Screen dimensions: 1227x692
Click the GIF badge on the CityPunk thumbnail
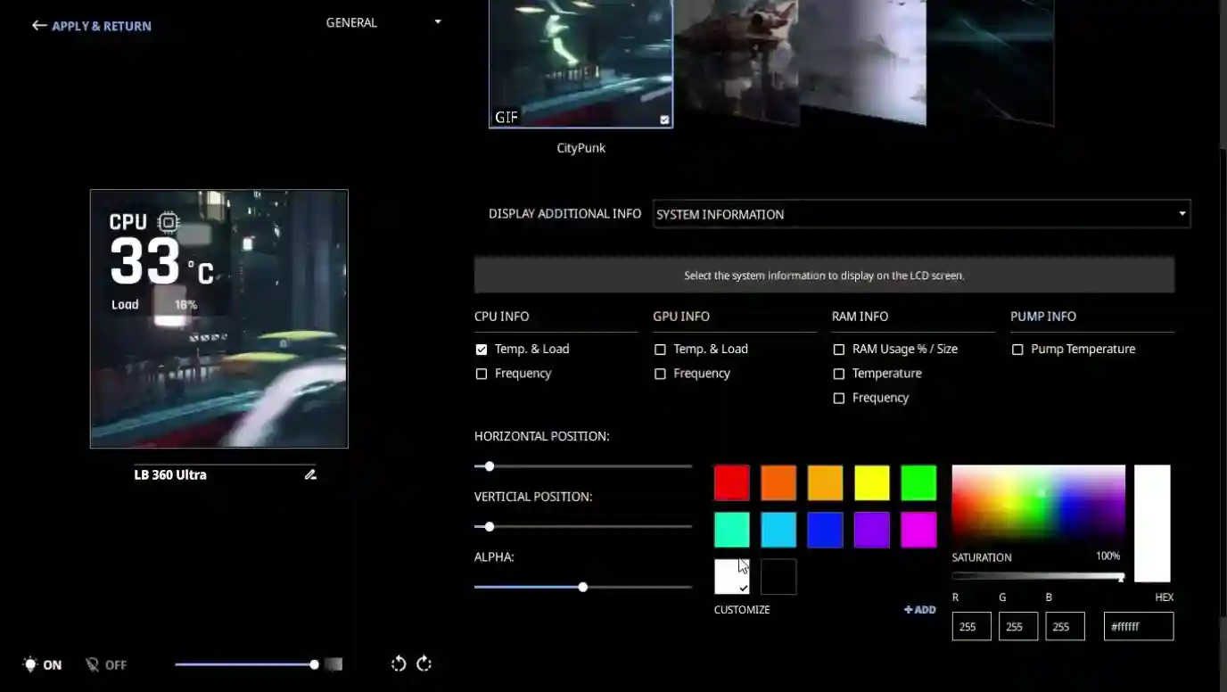[x=506, y=117]
